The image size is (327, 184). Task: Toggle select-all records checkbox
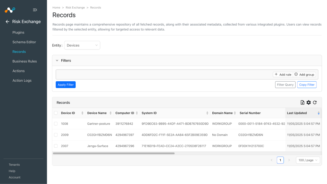(x=56, y=113)
